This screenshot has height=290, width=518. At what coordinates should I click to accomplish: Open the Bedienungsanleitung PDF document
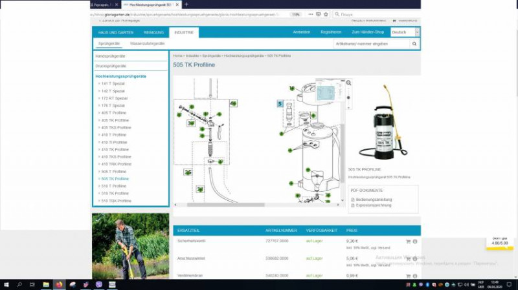pyautogui.click(x=374, y=200)
